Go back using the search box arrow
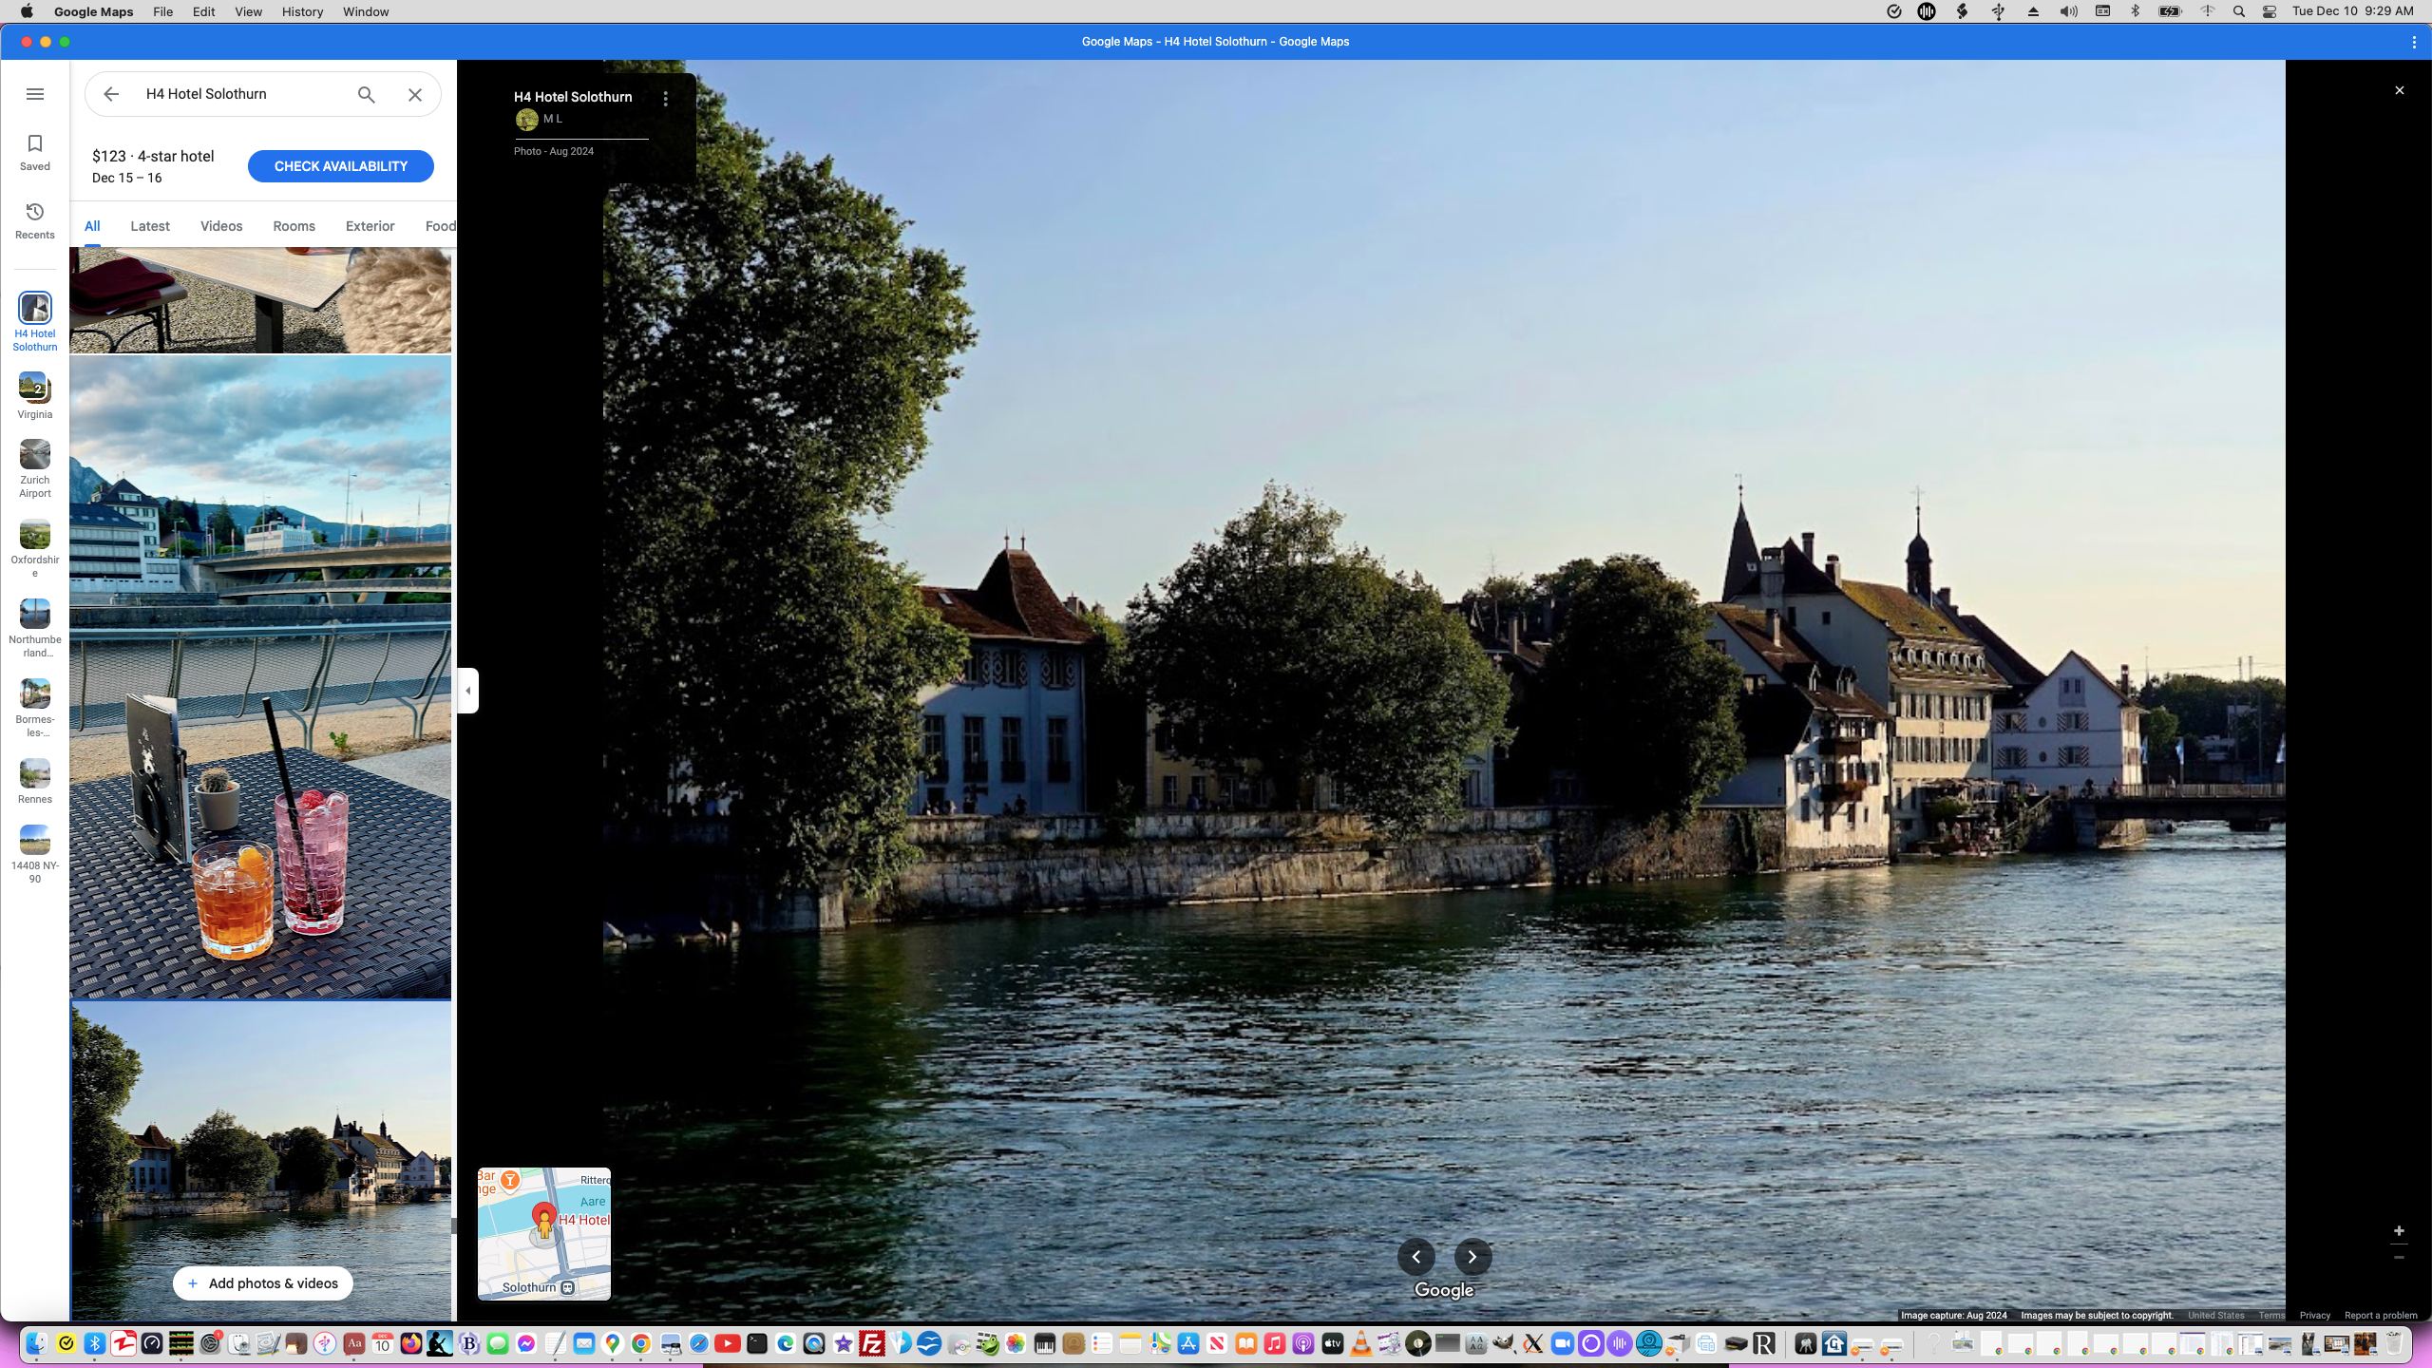 click(x=111, y=94)
